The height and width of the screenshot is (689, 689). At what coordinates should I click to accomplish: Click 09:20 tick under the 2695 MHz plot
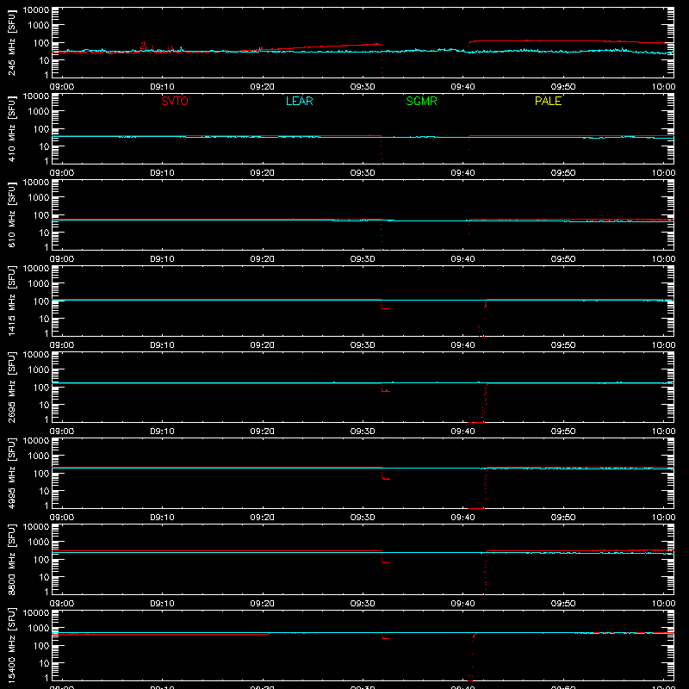263,431
